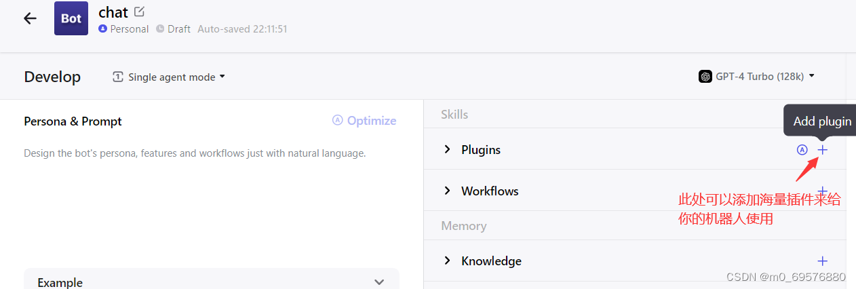Click the Draft status clock icon
The image size is (856, 289).
click(x=160, y=29)
